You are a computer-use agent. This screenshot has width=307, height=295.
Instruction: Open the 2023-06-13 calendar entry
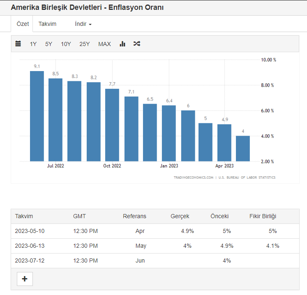[30, 246]
